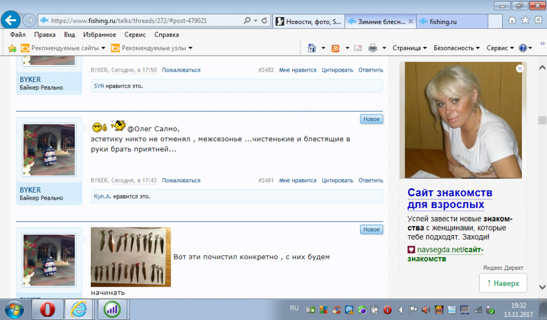Open Opera from the Windows taskbar
This screenshot has width=547, height=320.
[x=46, y=310]
